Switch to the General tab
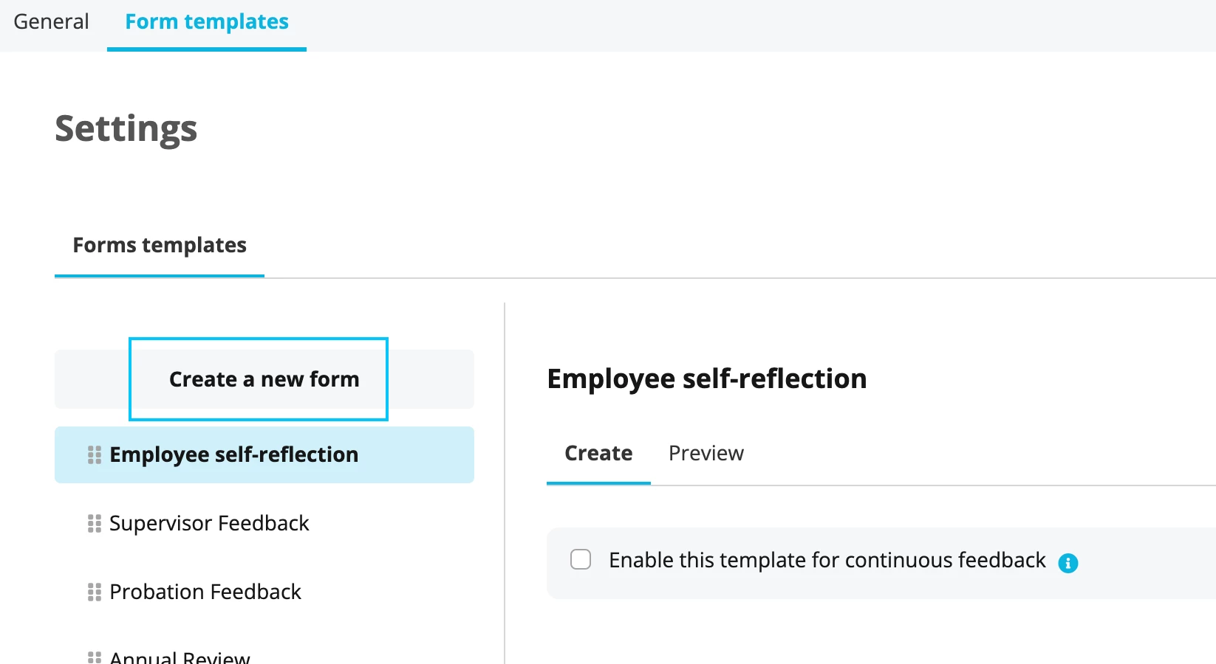 [x=51, y=22]
